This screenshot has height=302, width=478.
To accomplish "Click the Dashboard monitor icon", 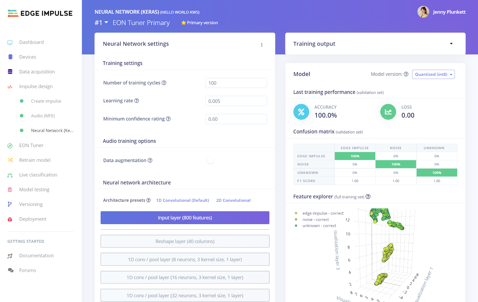I will pos(10,42).
